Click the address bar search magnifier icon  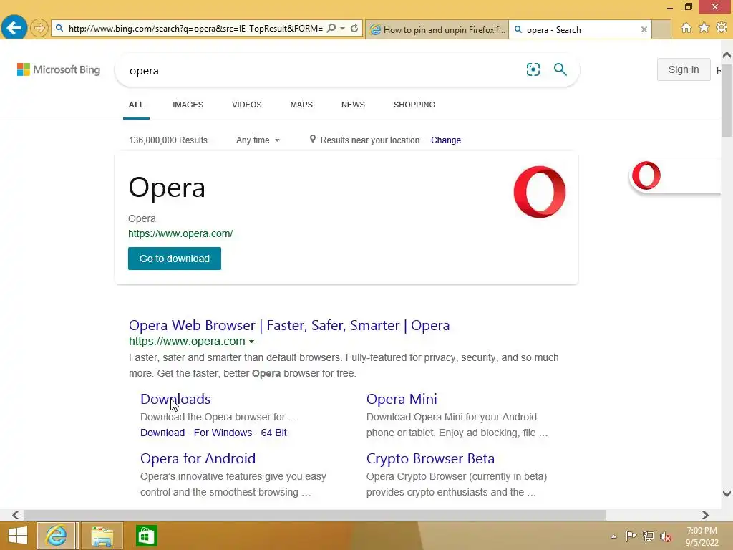point(331,28)
